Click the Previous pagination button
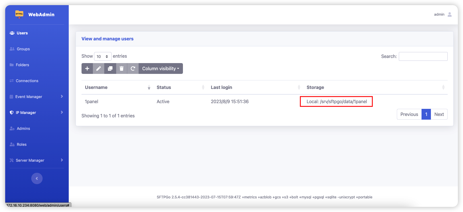This screenshot has height=212, width=463. coord(409,114)
